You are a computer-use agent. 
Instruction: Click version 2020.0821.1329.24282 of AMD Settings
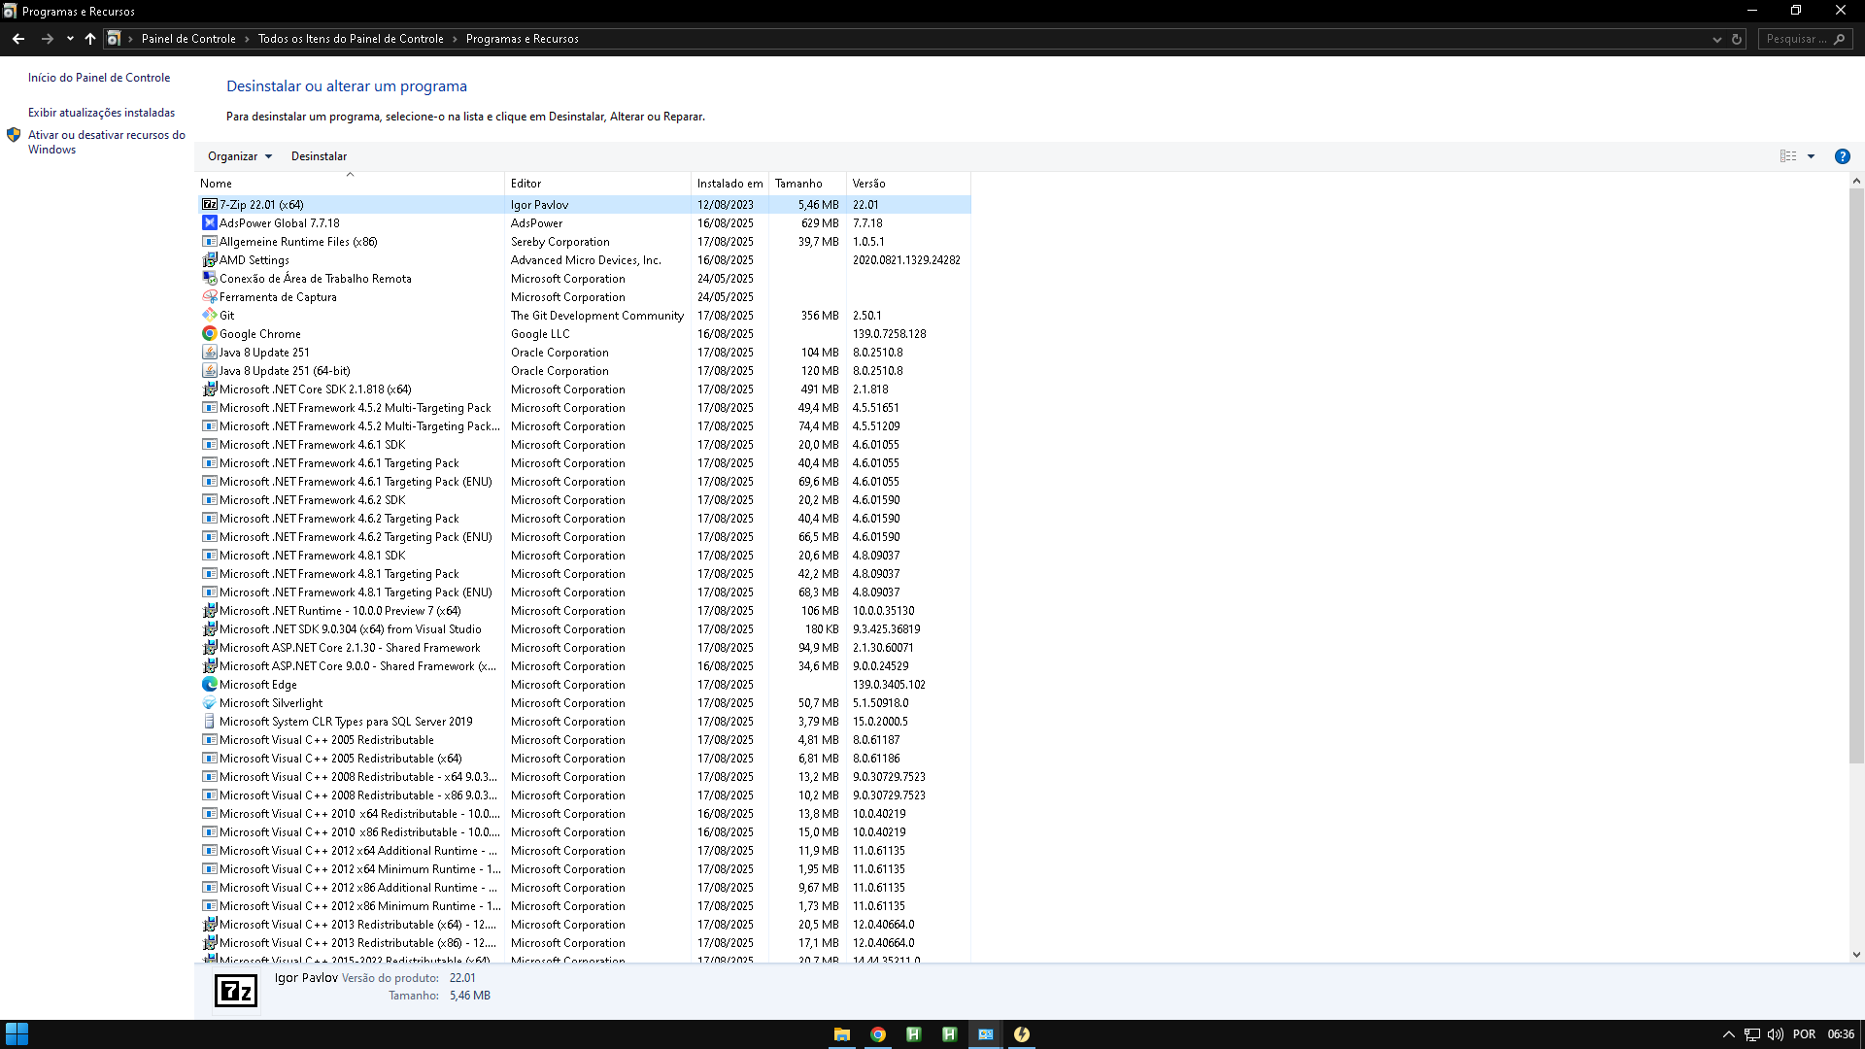point(906,260)
